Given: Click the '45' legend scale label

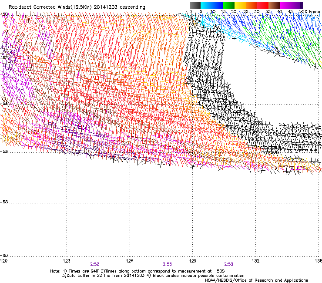Looking at the screenshot, I should [290, 12].
